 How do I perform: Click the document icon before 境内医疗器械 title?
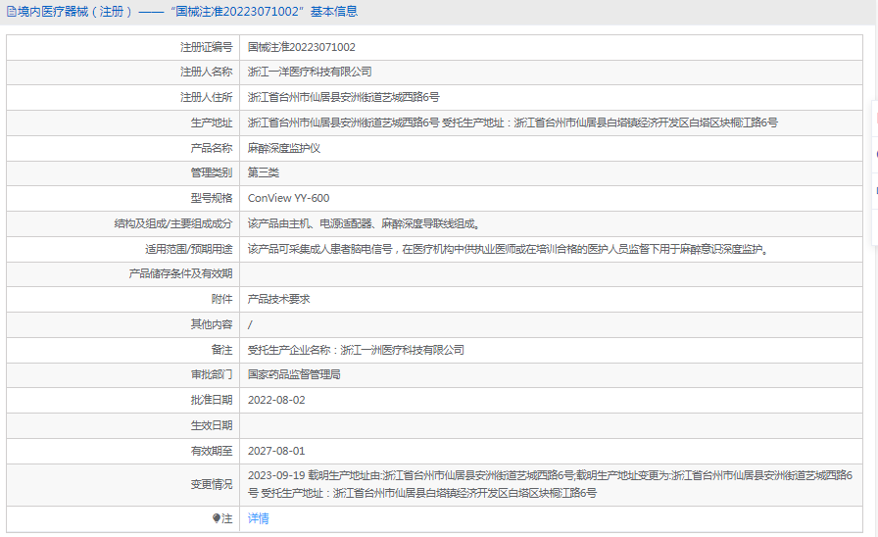11,11
